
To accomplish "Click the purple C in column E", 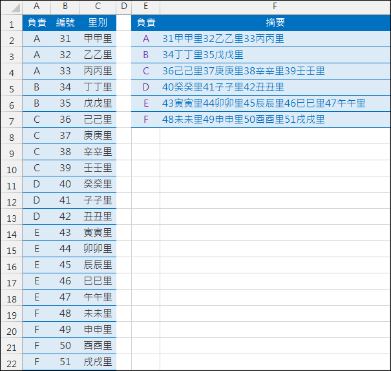I will (145, 71).
